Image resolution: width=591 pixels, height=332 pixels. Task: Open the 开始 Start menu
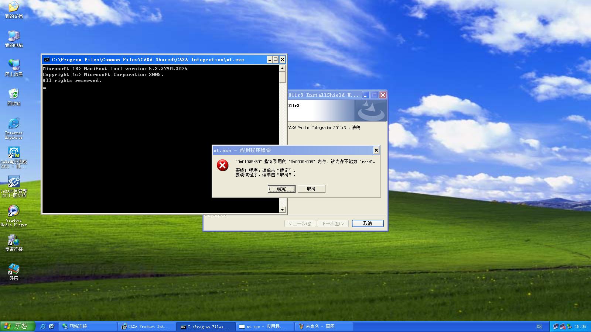(17, 326)
